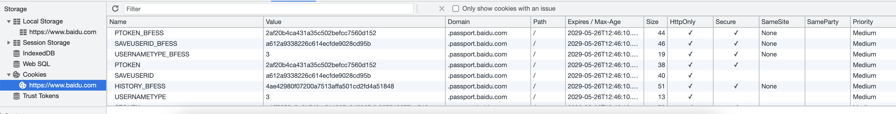Clear the filter with the X icon
896x114 pixels.
coord(442,9)
